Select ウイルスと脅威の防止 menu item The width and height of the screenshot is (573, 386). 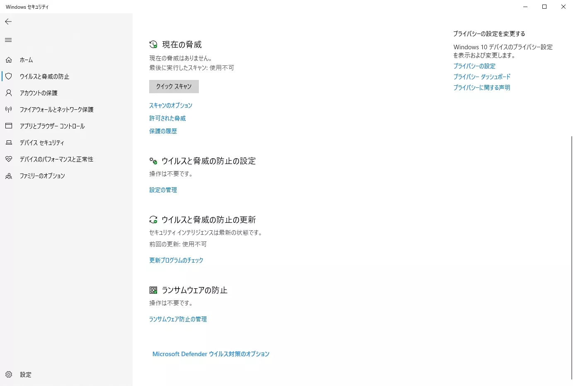coord(45,77)
